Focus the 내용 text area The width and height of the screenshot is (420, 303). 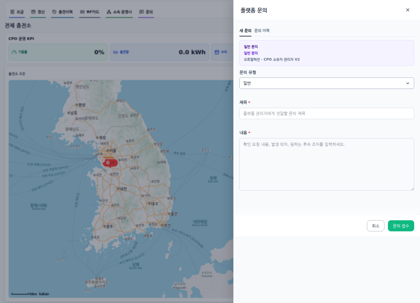point(327,164)
